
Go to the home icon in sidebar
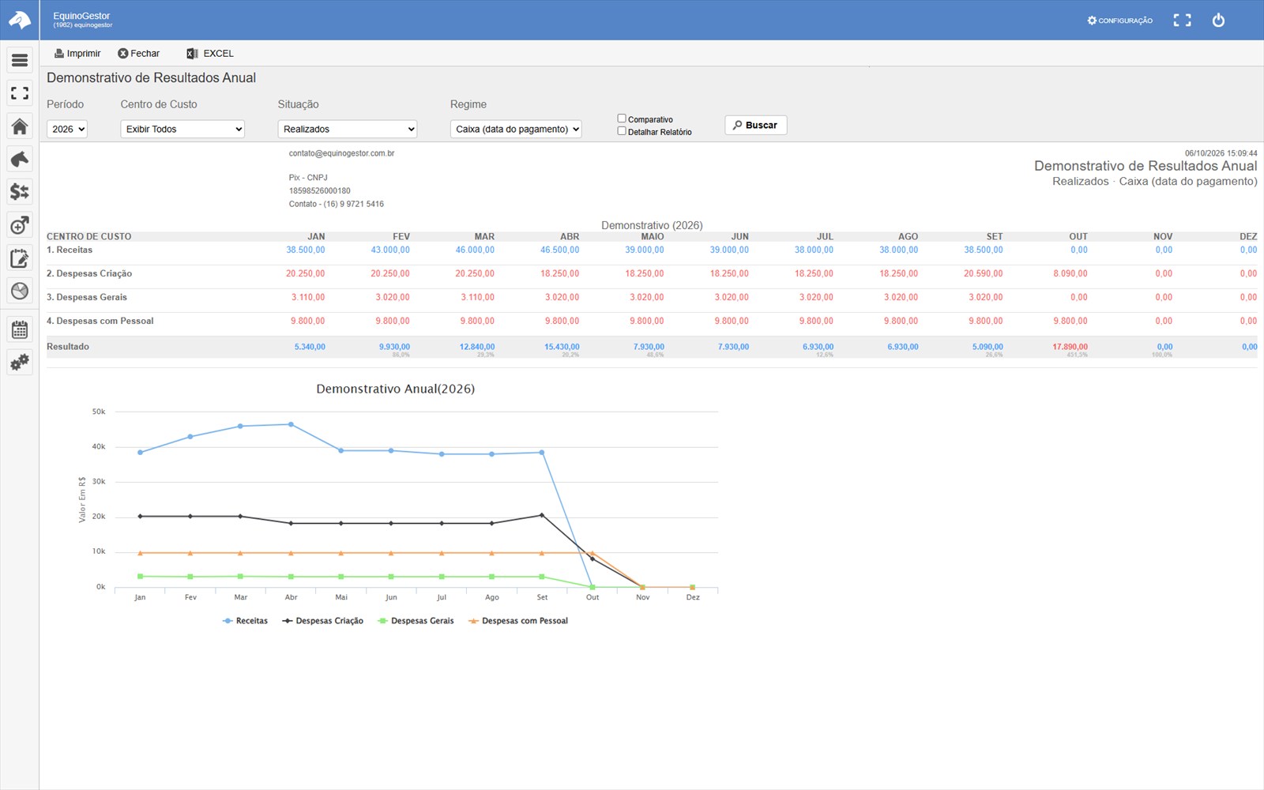20,126
